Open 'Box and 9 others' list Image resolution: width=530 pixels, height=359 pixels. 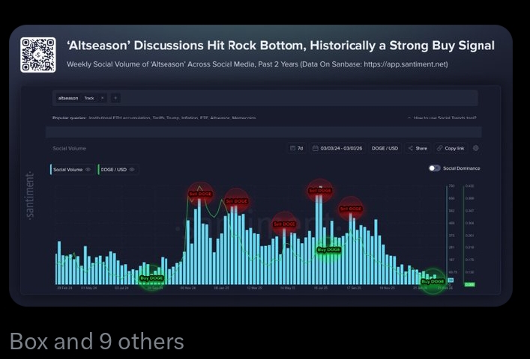(x=97, y=342)
